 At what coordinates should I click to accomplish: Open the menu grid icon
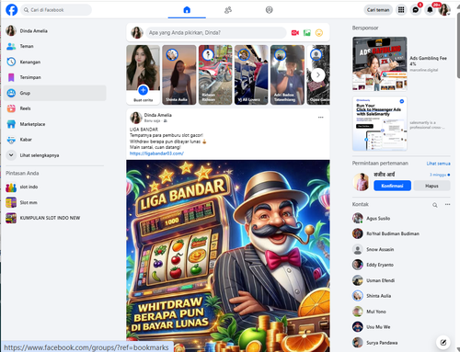tap(401, 10)
